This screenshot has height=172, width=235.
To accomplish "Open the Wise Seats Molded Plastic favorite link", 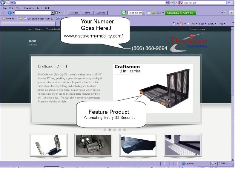I will pyautogui.click(x=39, y=19).
